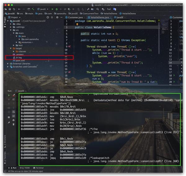This screenshot has width=186, height=176.
Task: Open the 4: Run tool window button
Action: pos(12,168)
